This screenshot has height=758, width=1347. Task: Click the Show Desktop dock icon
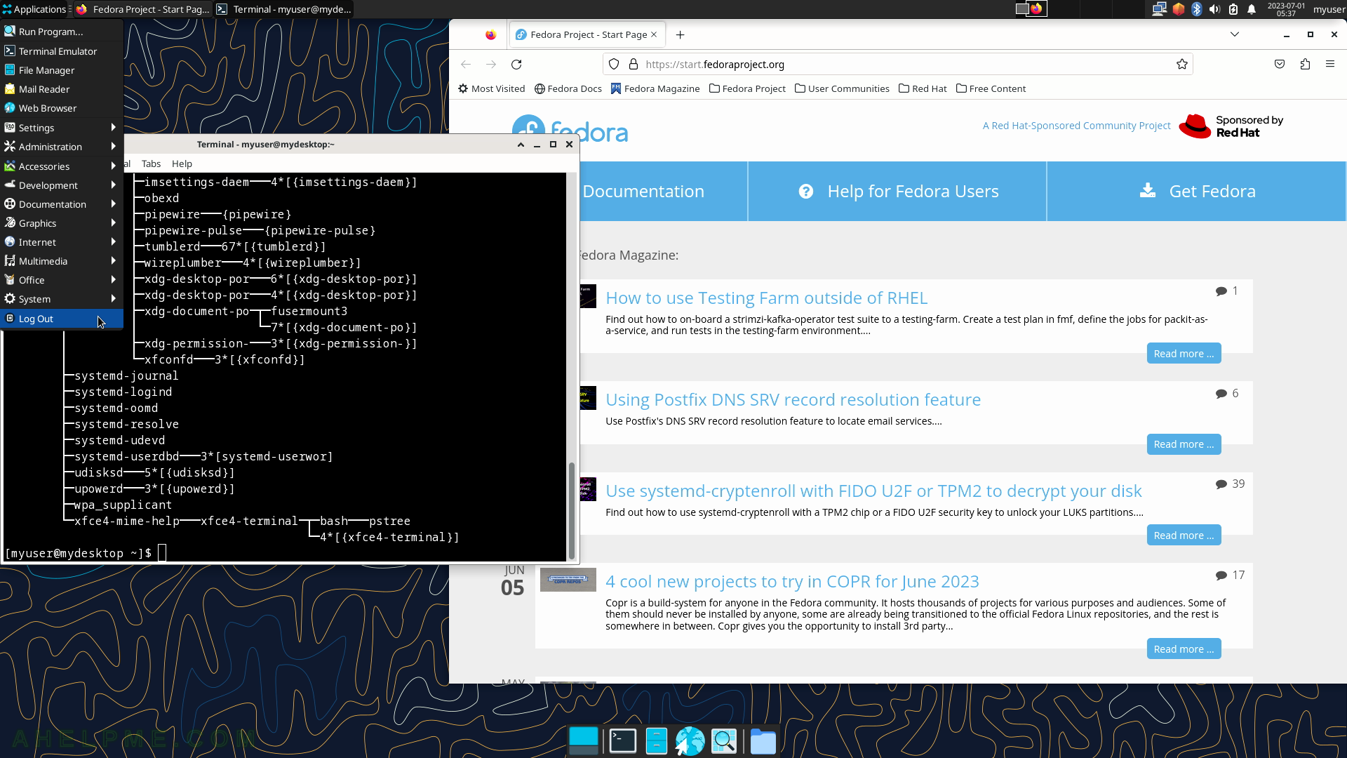(584, 740)
